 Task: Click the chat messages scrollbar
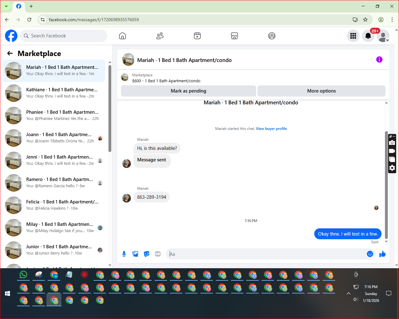coord(387,185)
